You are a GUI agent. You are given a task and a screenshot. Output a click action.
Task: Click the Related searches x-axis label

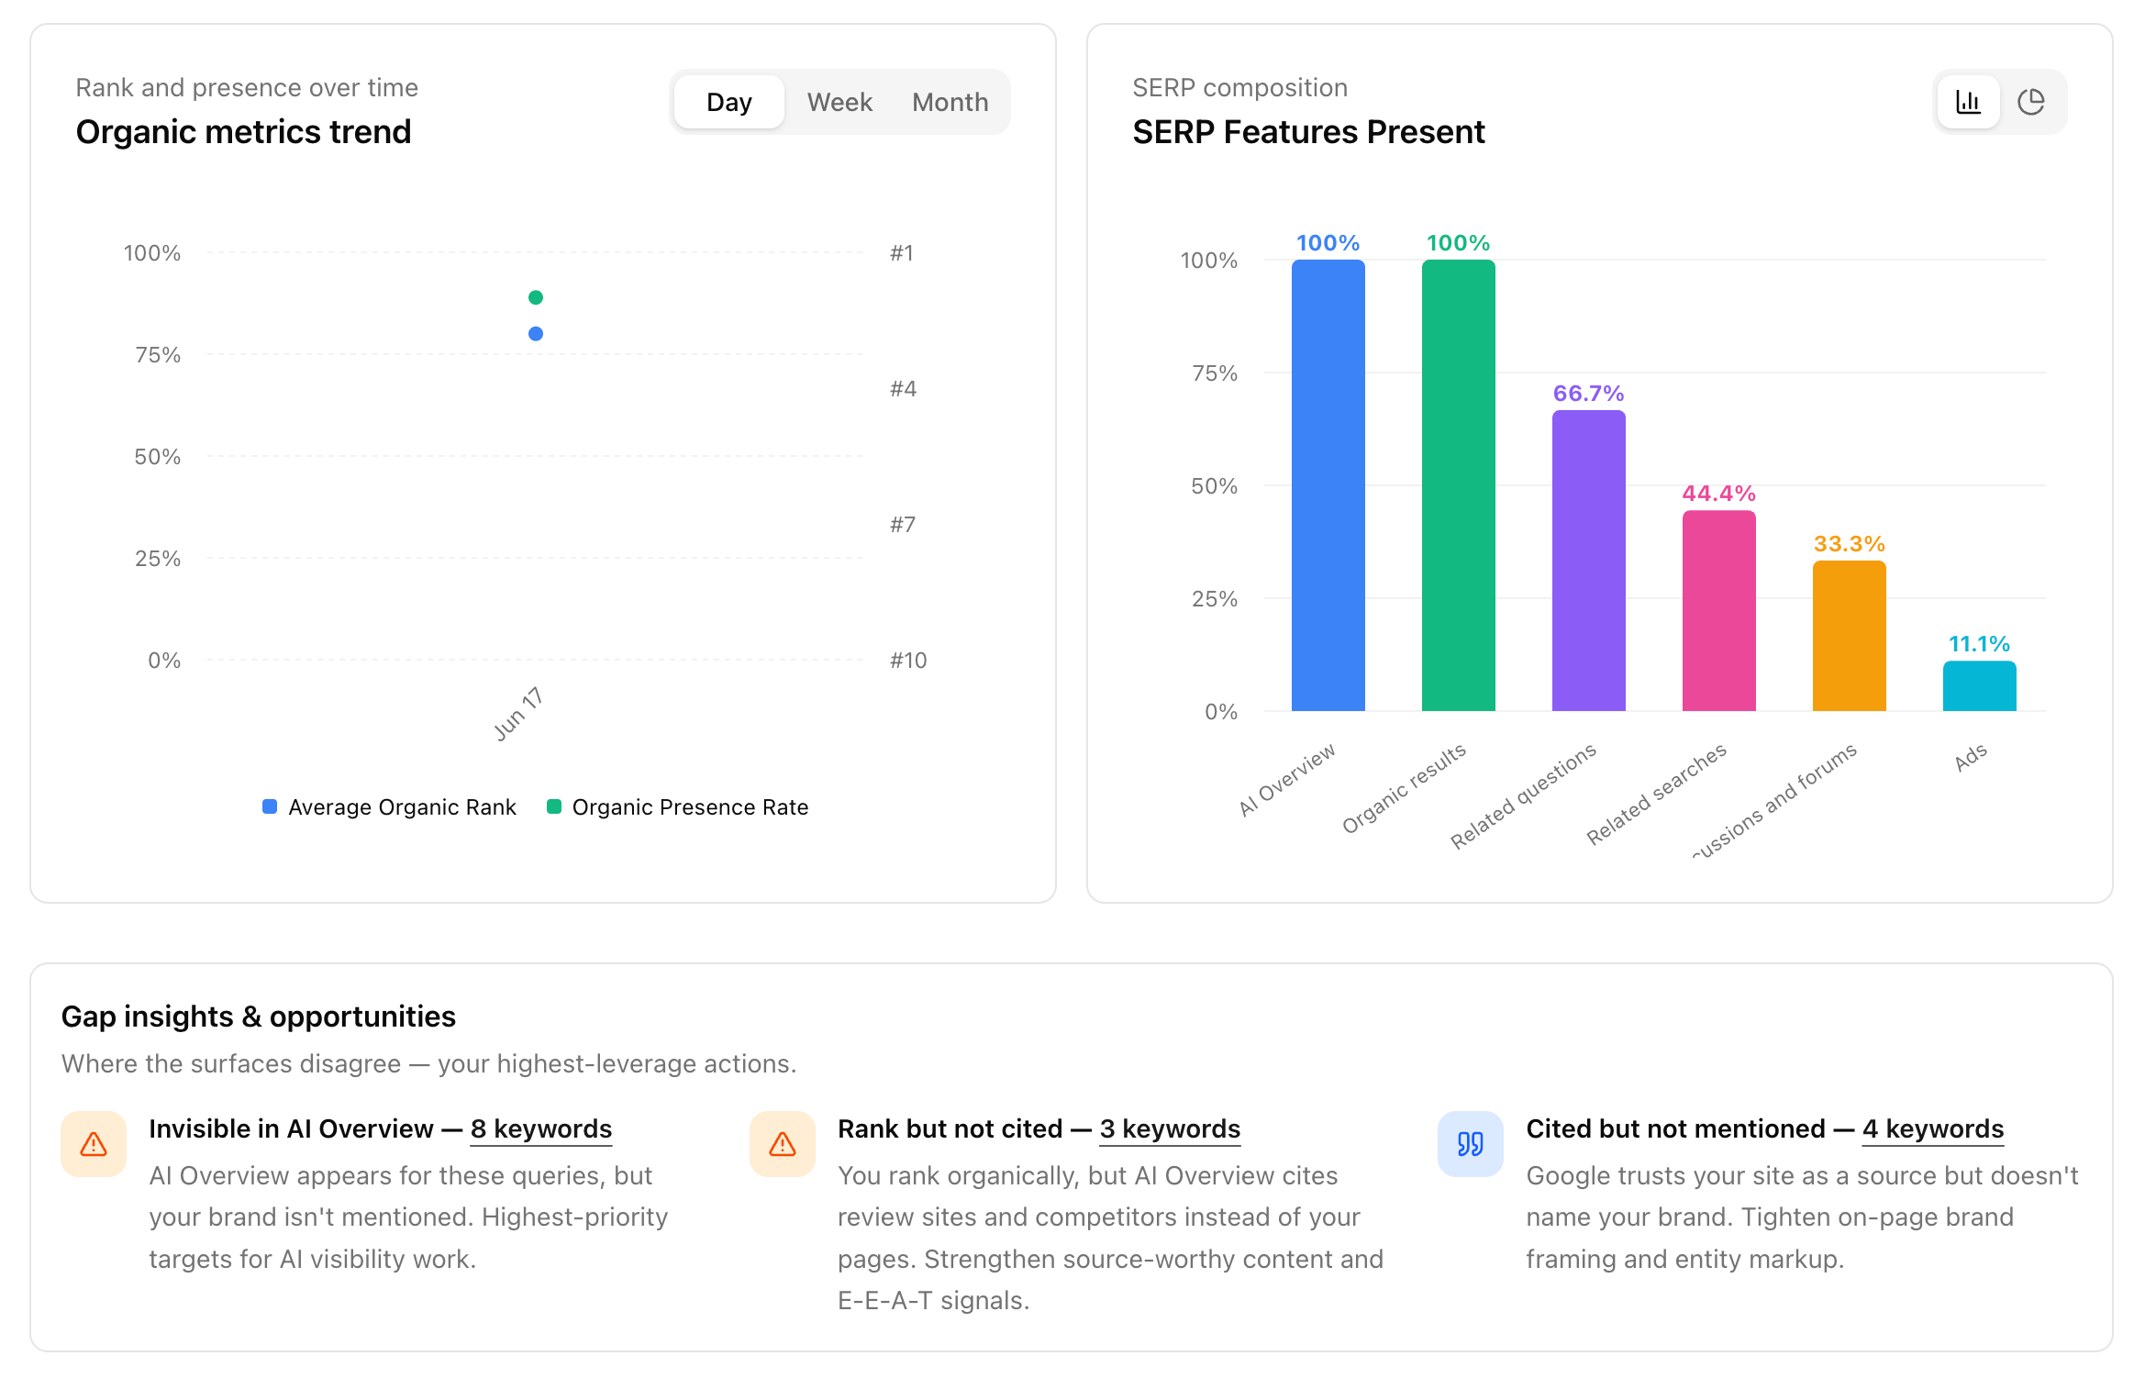click(1657, 795)
